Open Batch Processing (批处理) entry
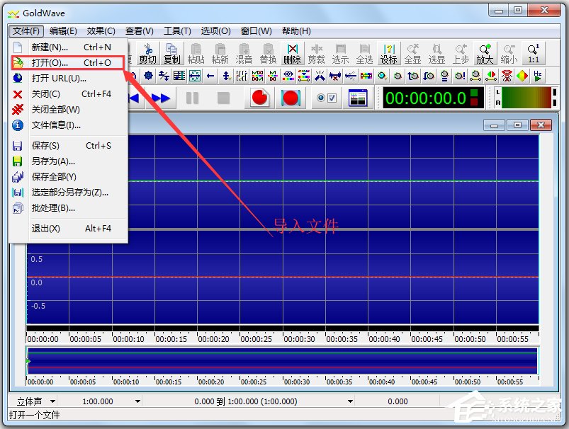The height and width of the screenshot is (429, 569). pos(69,208)
